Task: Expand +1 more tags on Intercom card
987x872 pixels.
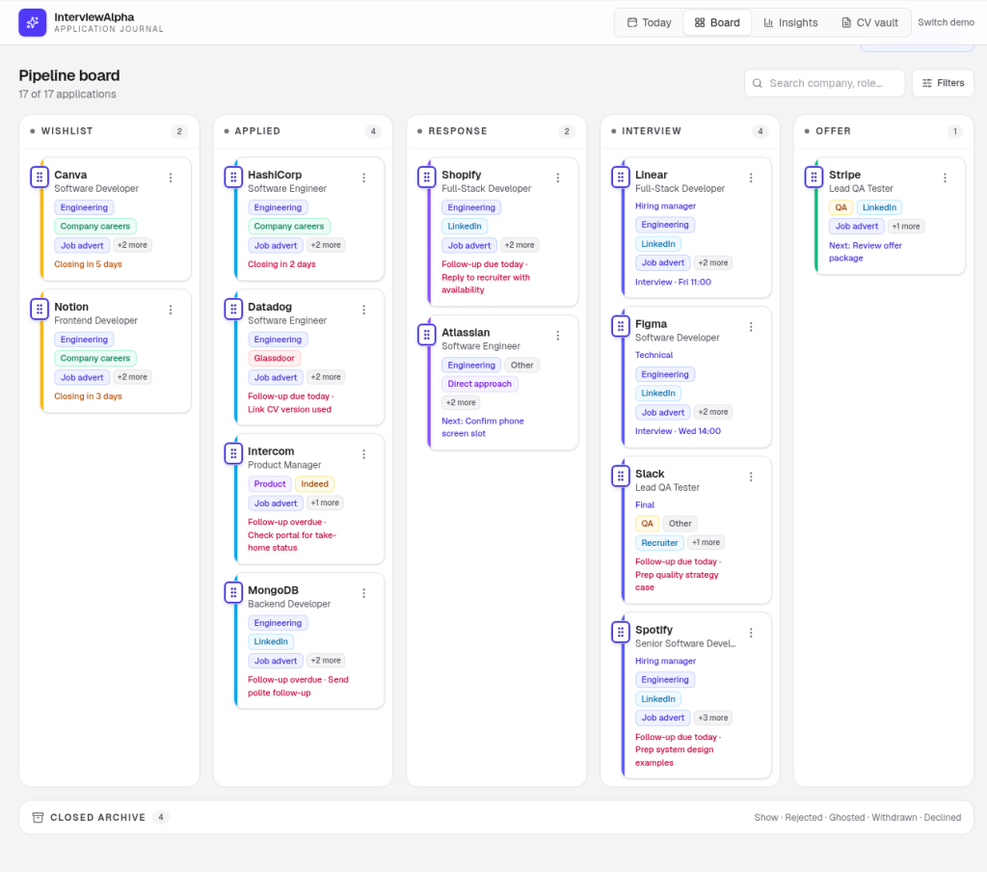Action: pyautogui.click(x=325, y=503)
